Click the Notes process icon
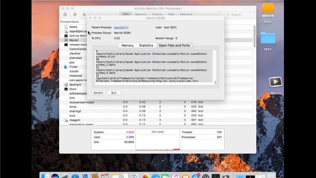This screenshot has width=316, height=178. 66,27
